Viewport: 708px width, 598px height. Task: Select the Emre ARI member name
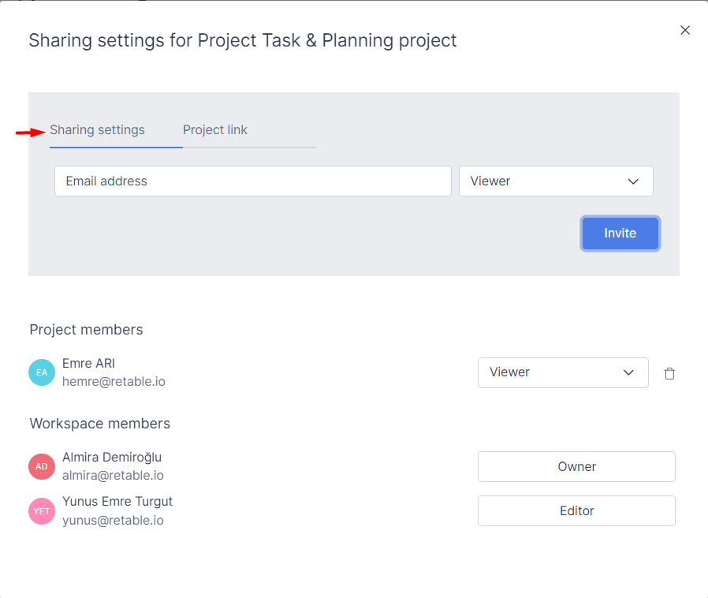(89, 363)
